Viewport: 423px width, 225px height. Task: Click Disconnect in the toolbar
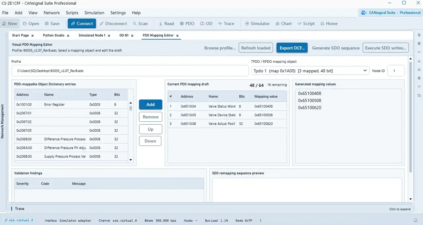[113, 23]
